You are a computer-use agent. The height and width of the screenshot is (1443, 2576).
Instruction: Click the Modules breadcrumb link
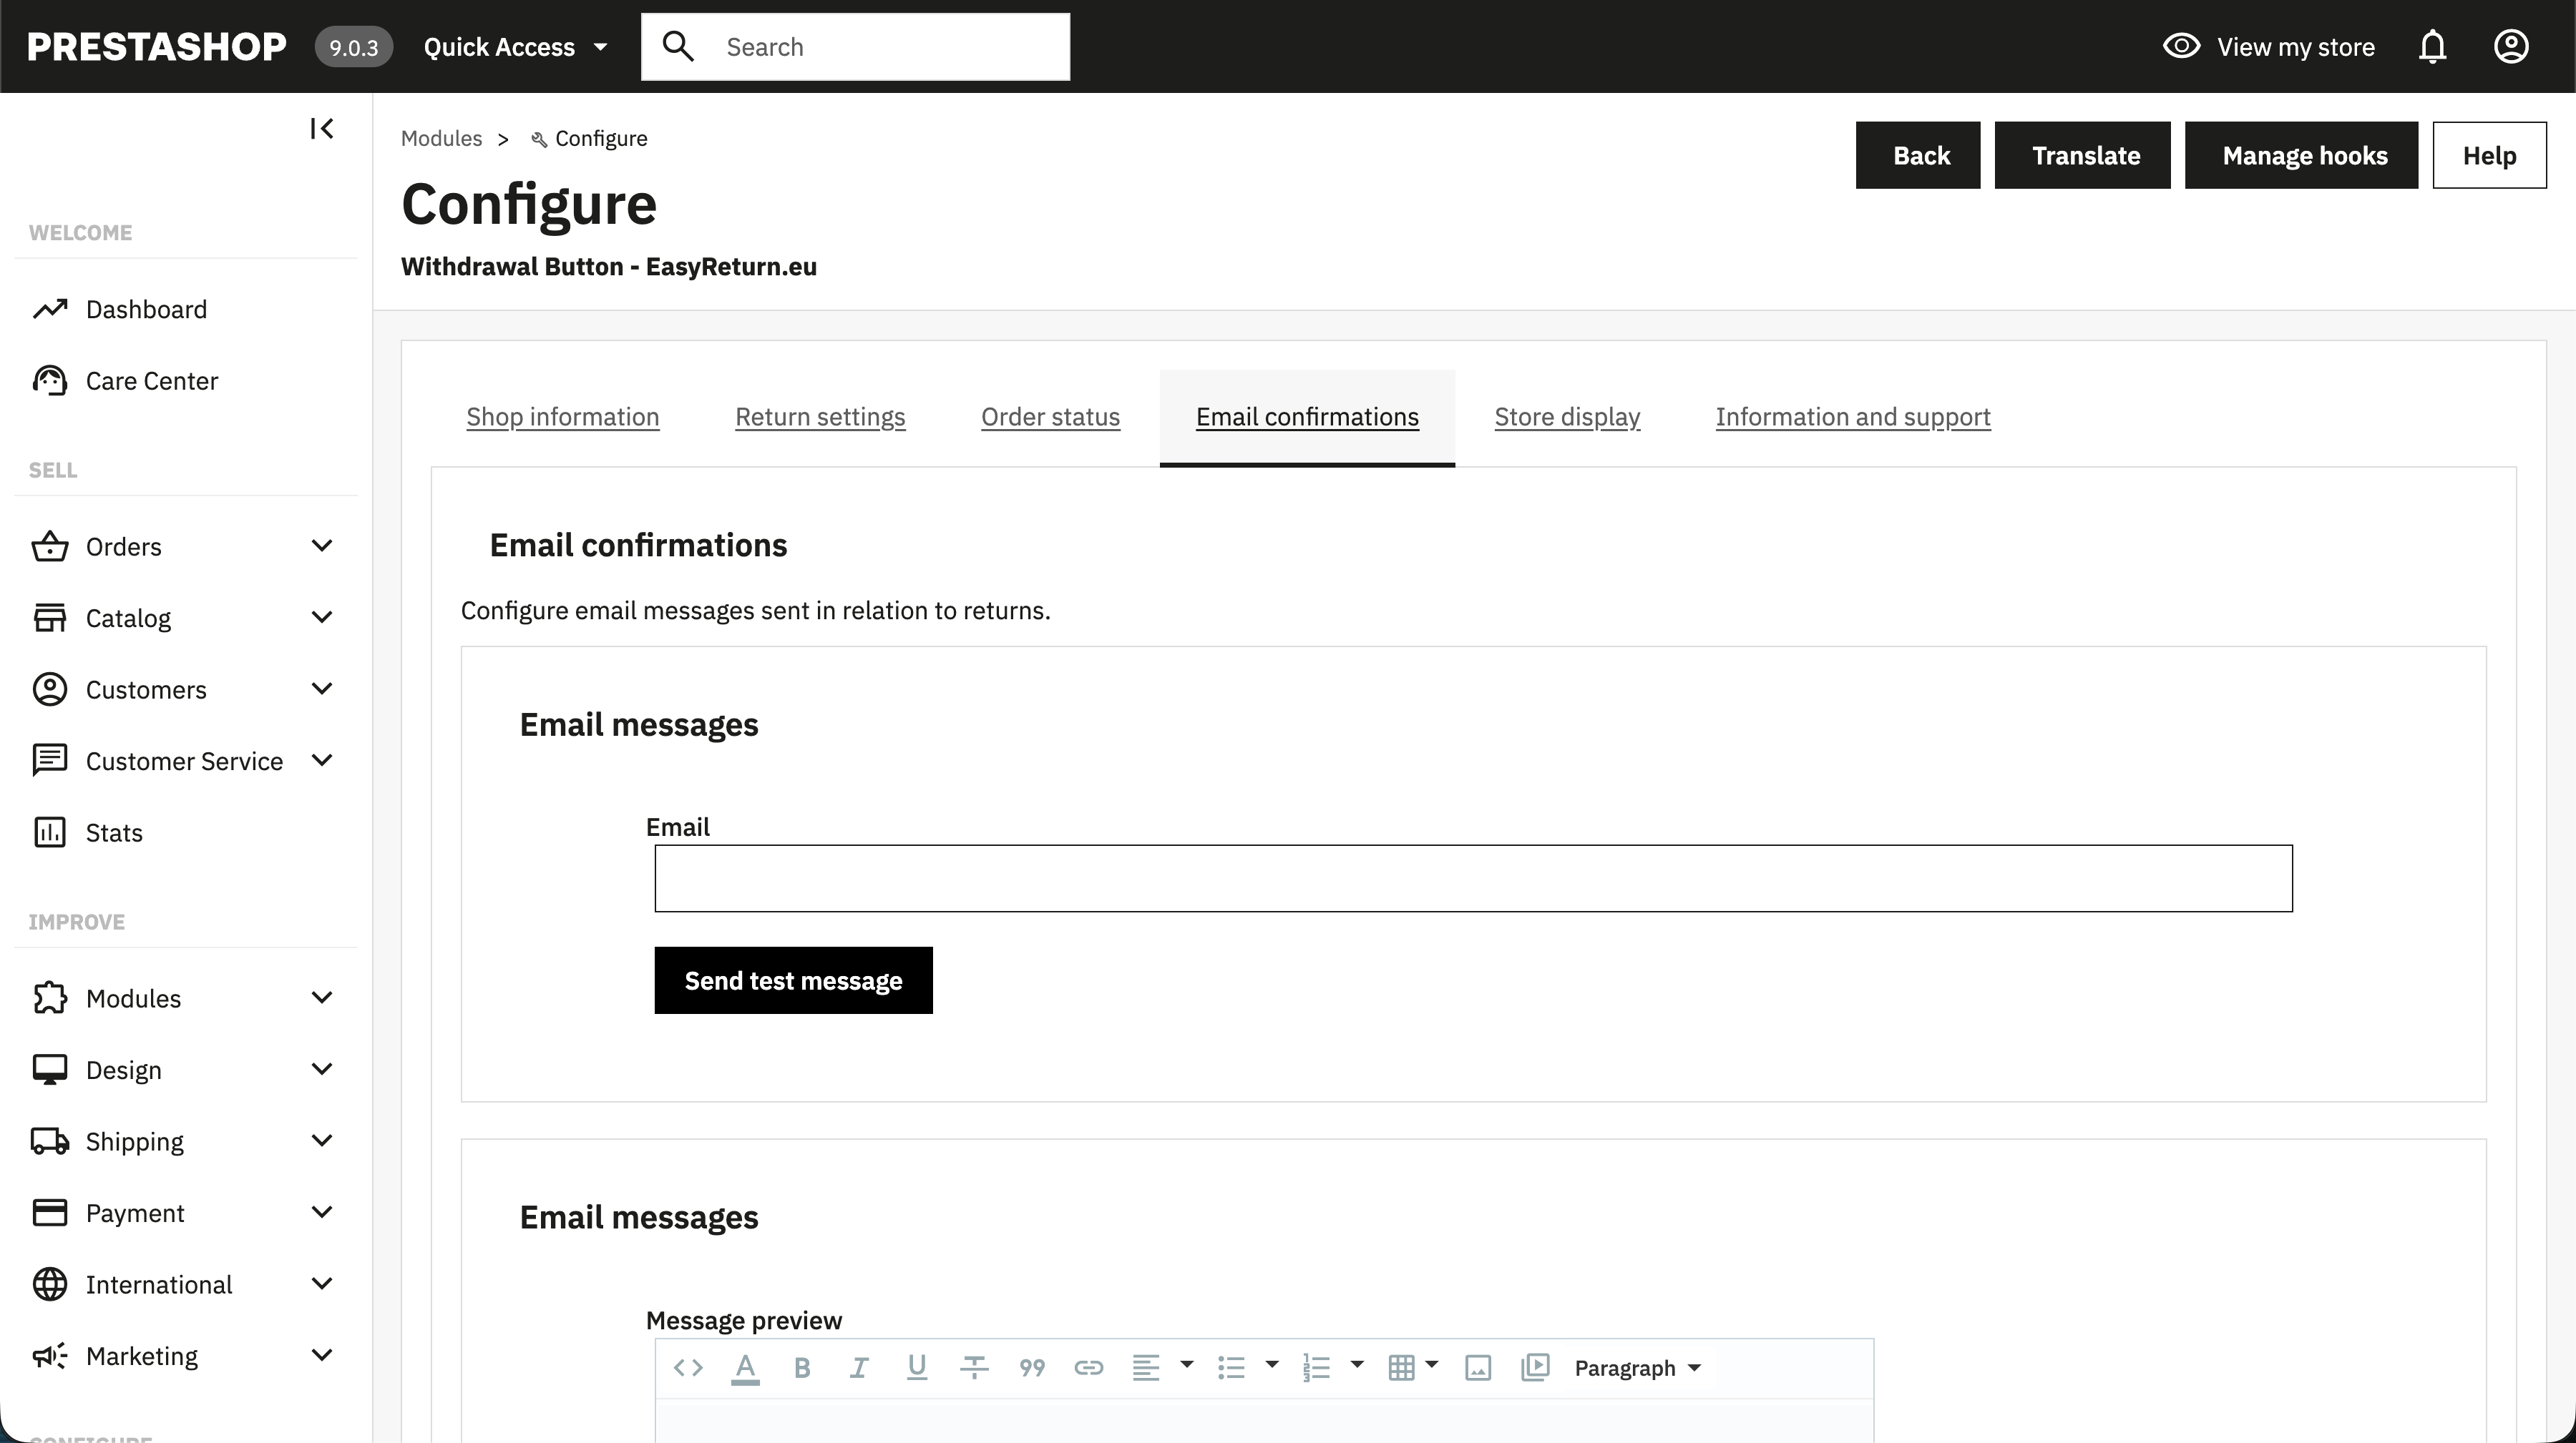click(x=441, y=138)
